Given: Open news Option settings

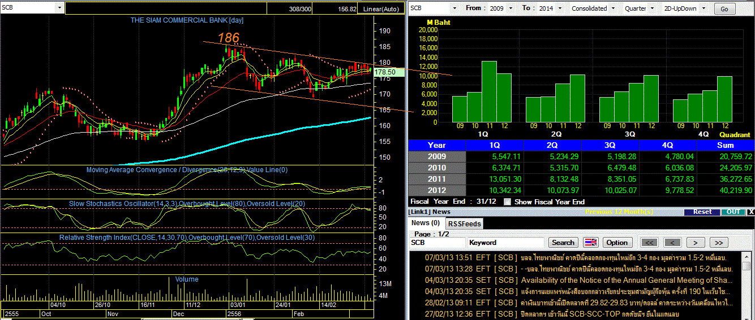Looking at the screenshot, I should click(616, 242).
